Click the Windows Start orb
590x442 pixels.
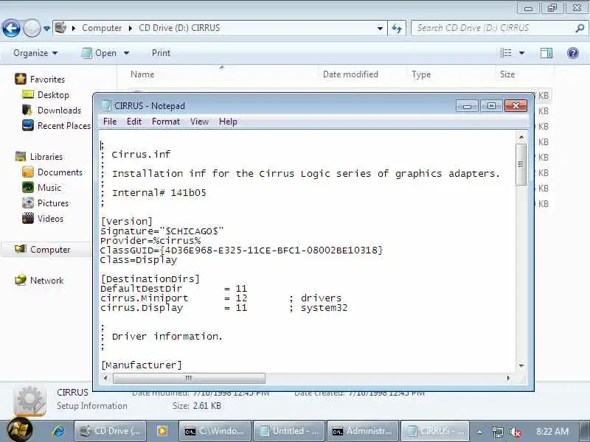pyautogui.click(x=20, y=429)
